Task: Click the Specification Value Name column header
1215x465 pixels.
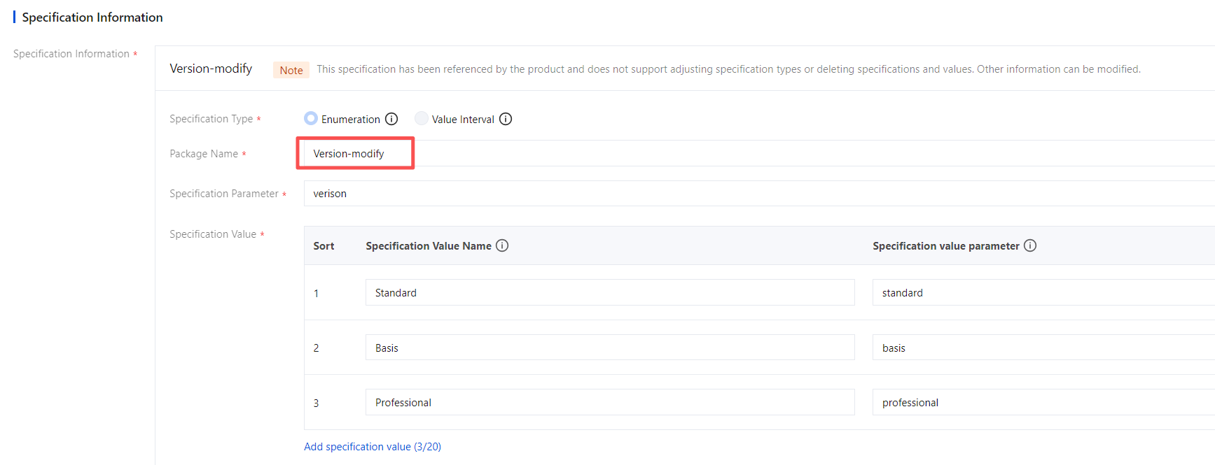Action: [x=429, y=246]
